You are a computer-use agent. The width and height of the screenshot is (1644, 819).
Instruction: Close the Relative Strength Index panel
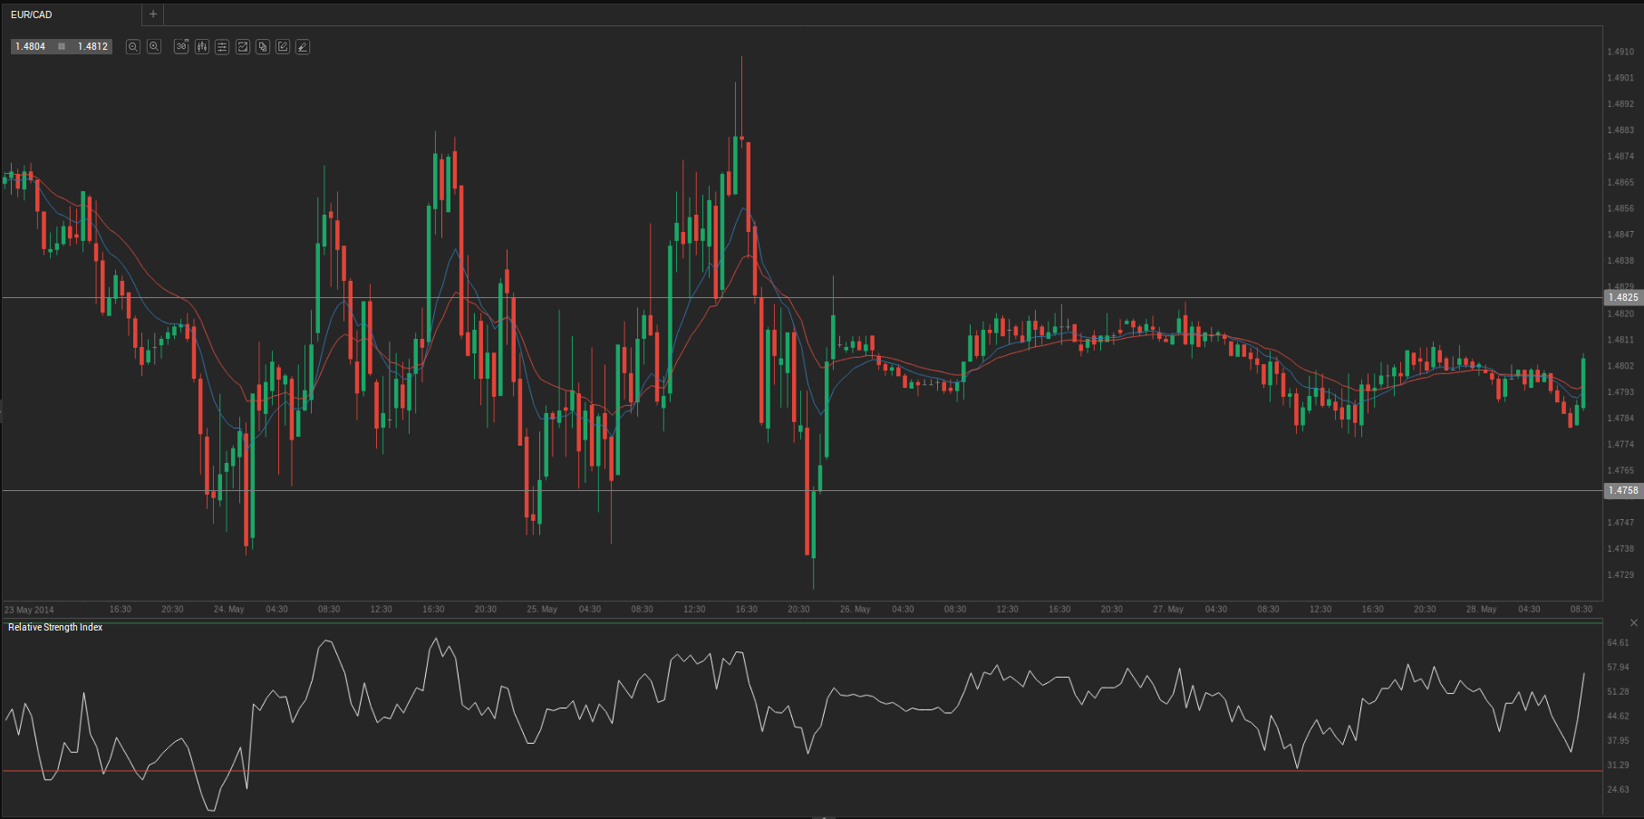click(x=1634, y=623)
